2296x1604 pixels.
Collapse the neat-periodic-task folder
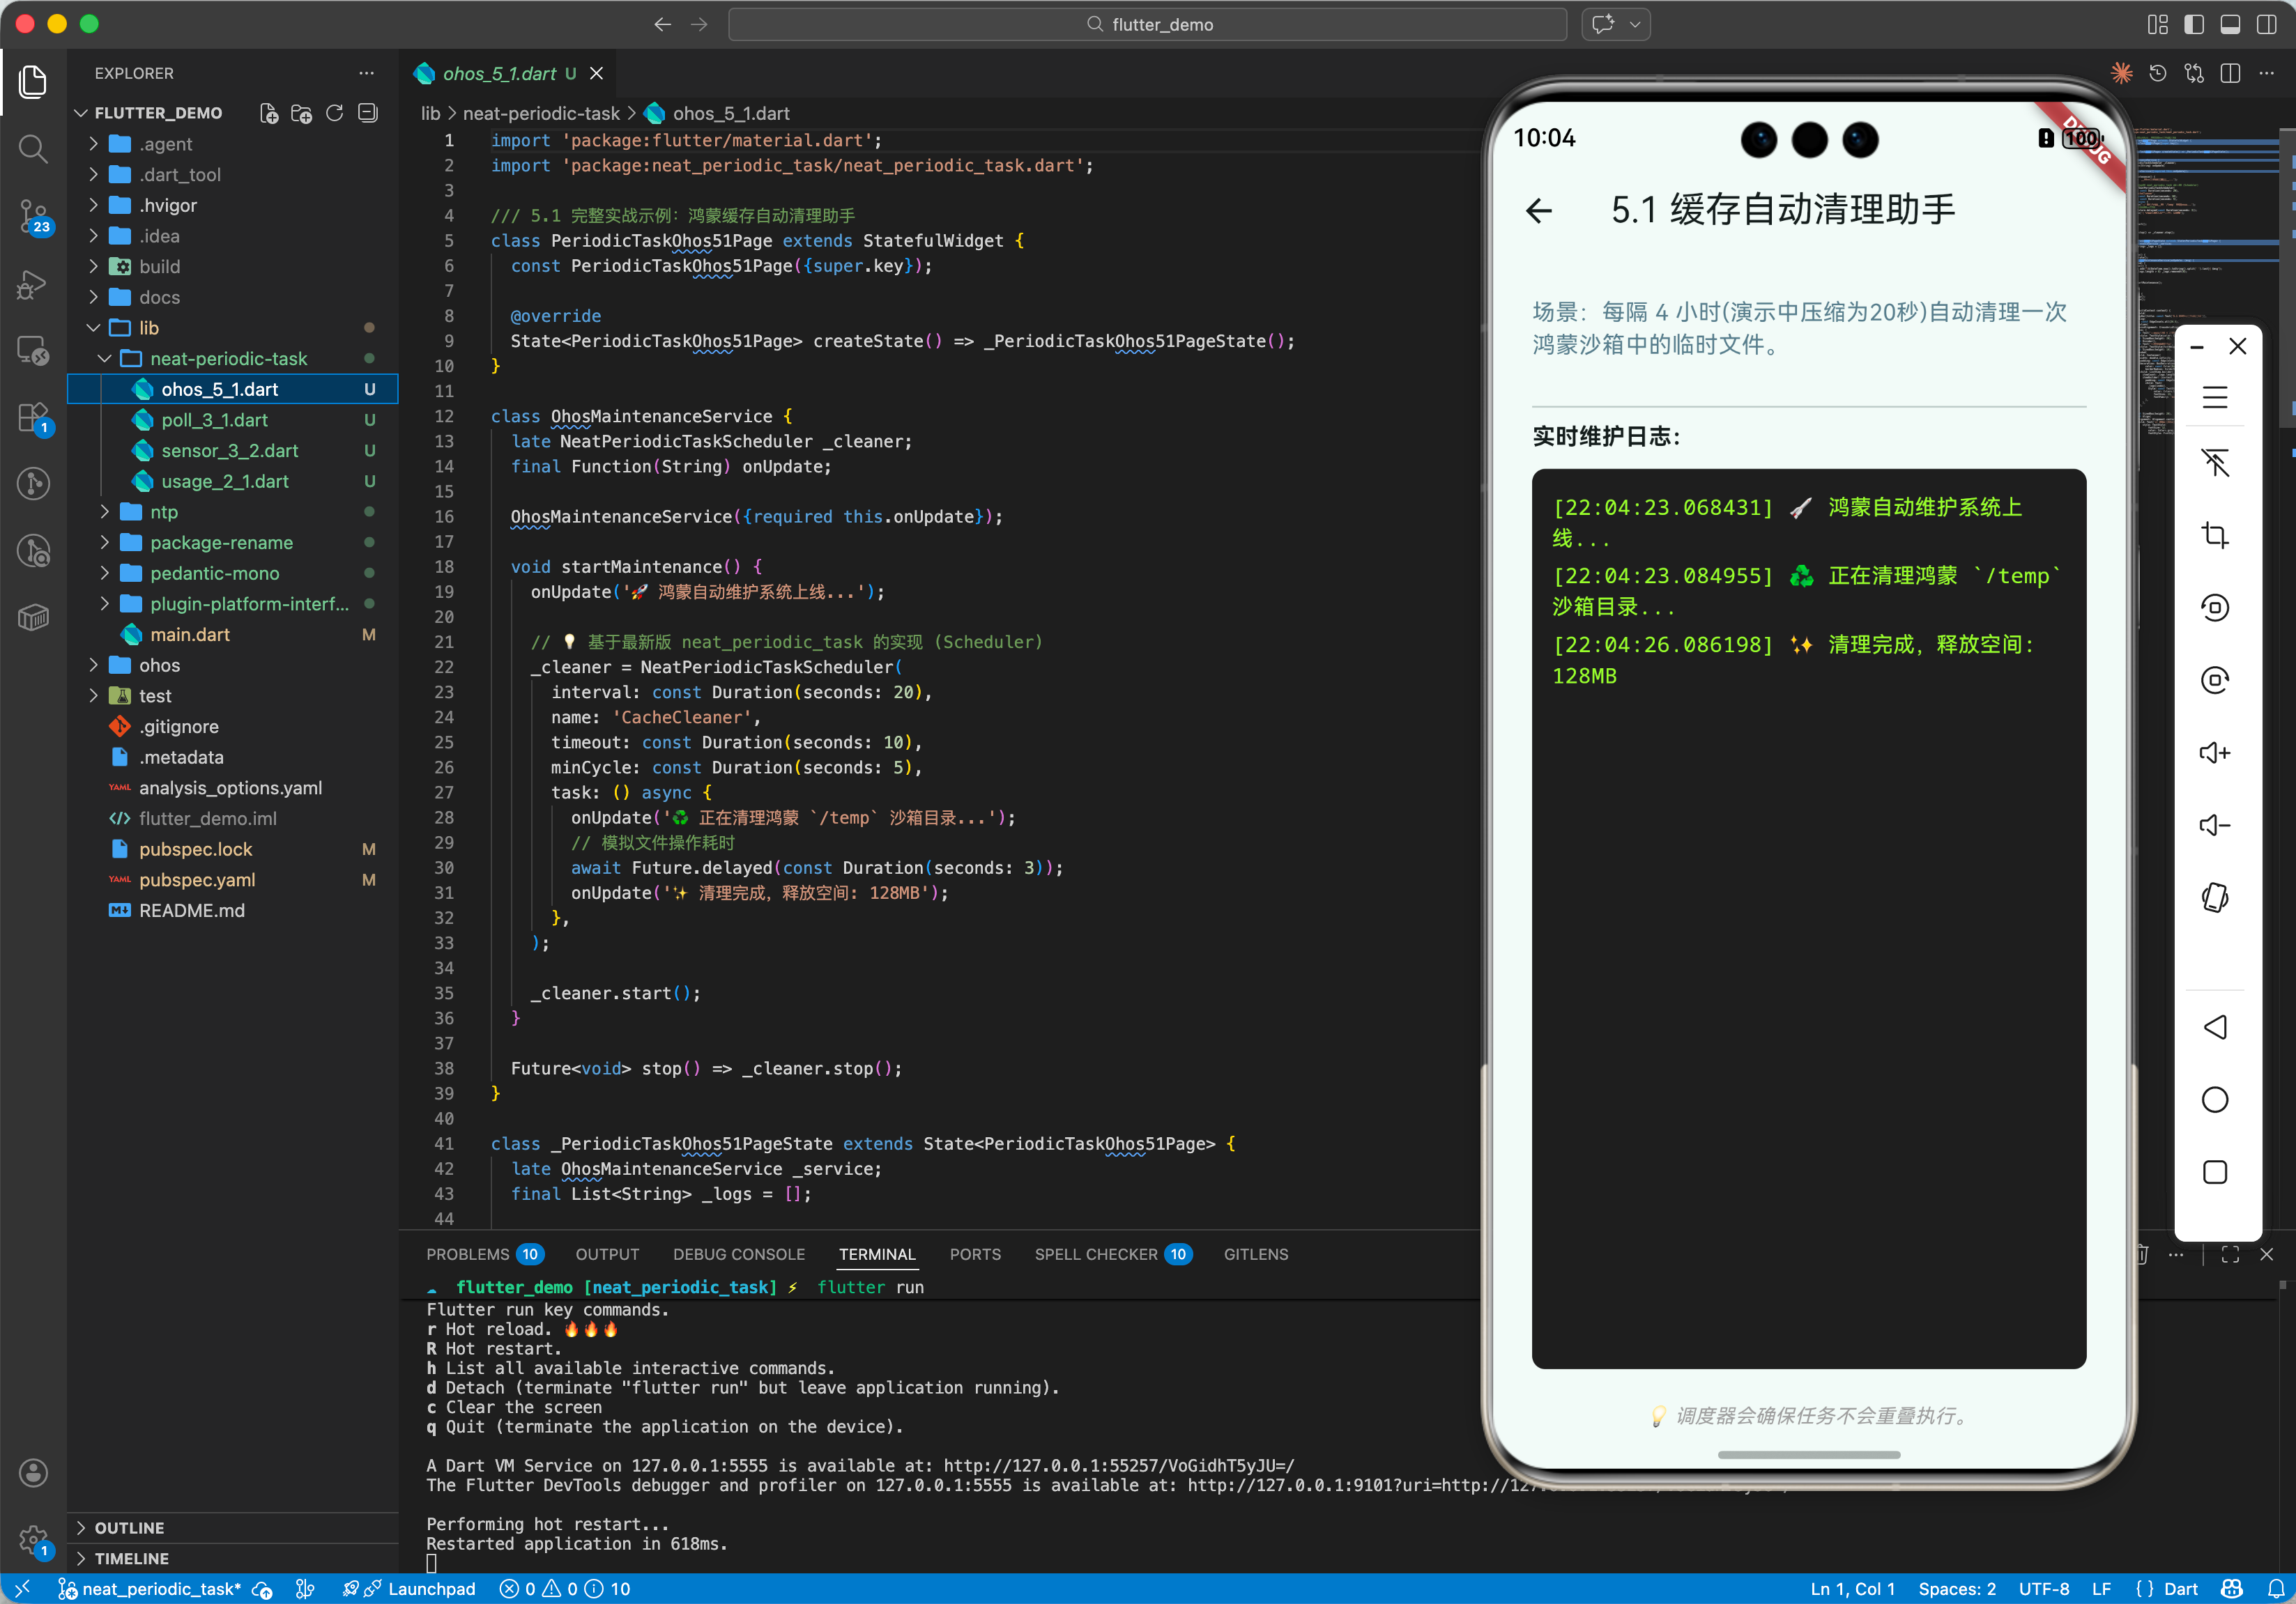(x=228, y=359)
